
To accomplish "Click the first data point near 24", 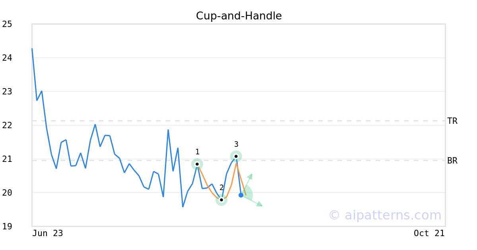I will coord(32,49).
